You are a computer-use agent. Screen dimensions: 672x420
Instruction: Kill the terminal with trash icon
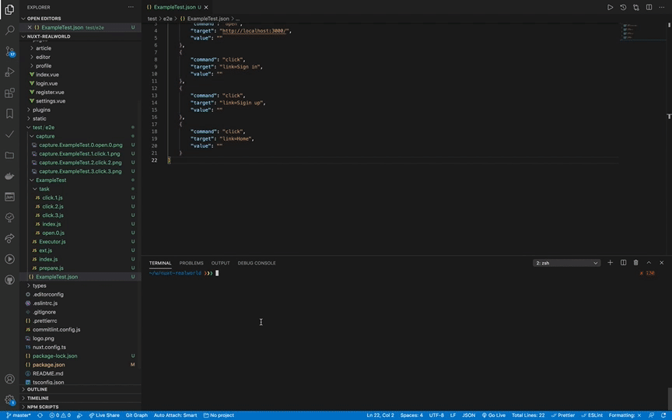click(x=636, y=263)
